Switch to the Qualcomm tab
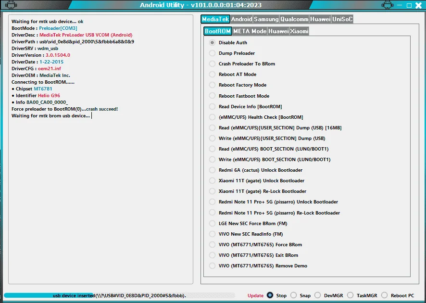 click(x=294, y=19)
